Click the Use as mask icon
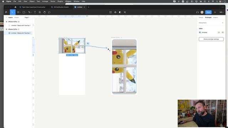Image resolution: width=228 pixels, height=128 pixels. click(120, 12)
